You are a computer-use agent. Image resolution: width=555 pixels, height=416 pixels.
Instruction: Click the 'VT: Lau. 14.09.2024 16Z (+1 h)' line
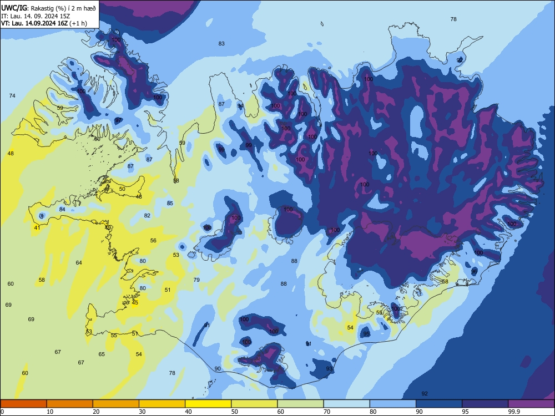tap(44, 23)
